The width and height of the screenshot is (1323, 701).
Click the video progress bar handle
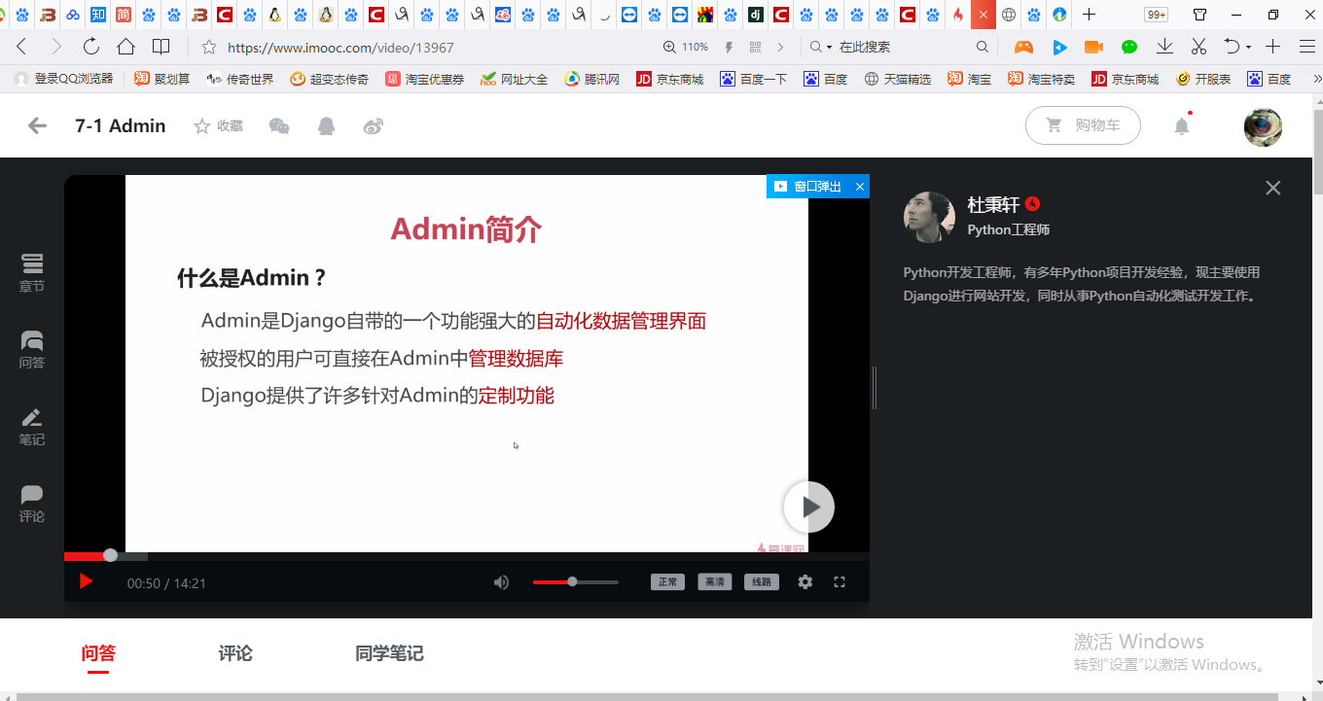coord(110,555)
